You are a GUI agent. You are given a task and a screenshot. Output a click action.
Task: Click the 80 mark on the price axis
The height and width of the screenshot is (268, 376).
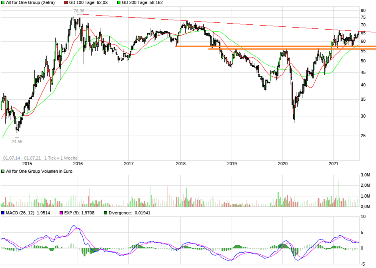coord(363,10)
